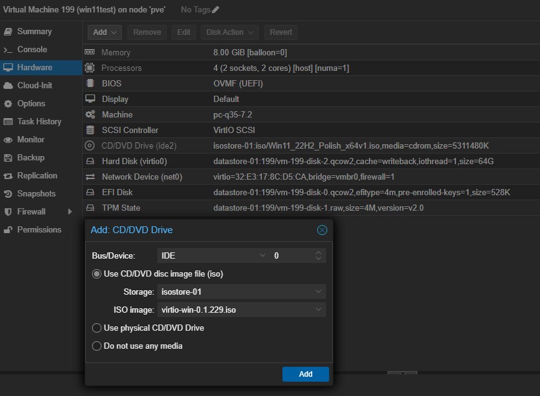540x396 pixels.
Task: Click the Display monitor icon
Action: click(x=90, y=99)
